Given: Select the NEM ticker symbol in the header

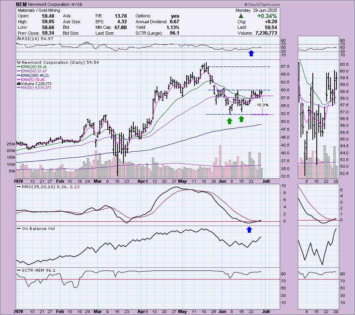Looking at the screenshot, I should [21, 4].
